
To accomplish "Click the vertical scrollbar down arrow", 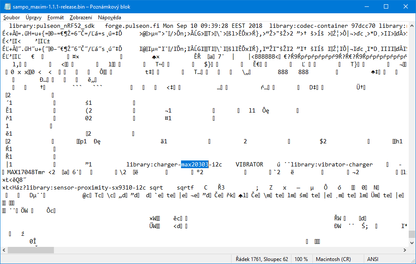I will tap(412, 243).
